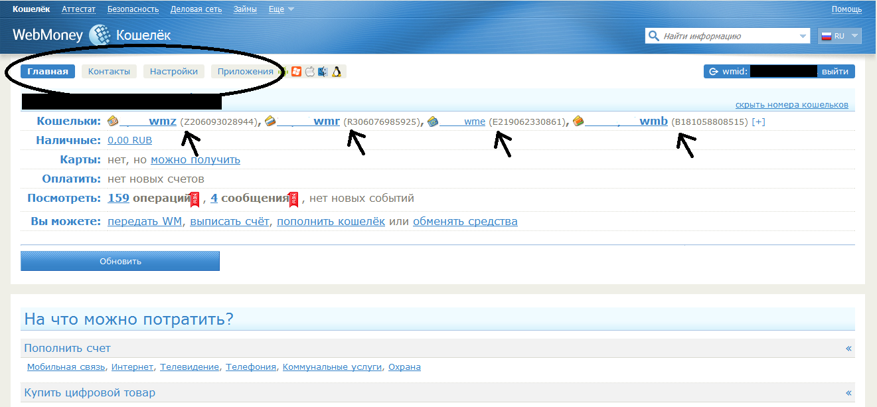The image size is (877, 407).
Task: Click Телевидение payment link
Action: pos(190,367)
